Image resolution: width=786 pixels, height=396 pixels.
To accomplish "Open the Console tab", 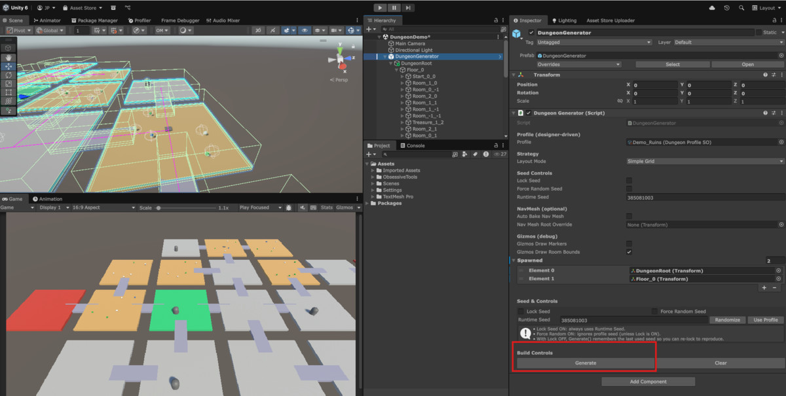I will pyautogui.click(x=412, y=145).
